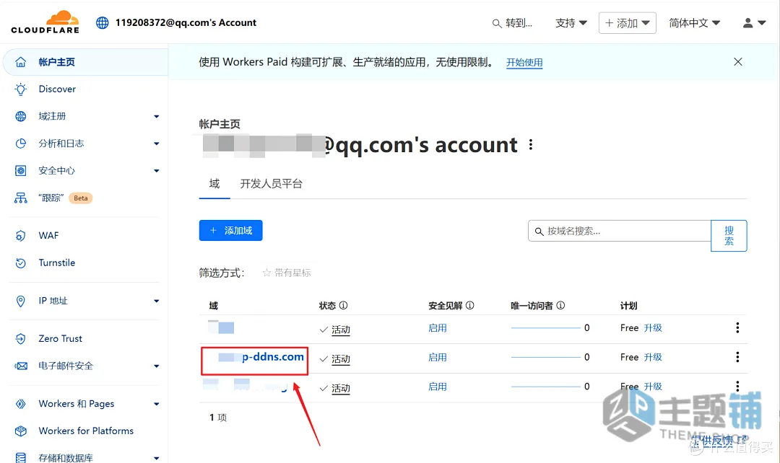Focus the 按域名搜索 search field

click(620, 231)
